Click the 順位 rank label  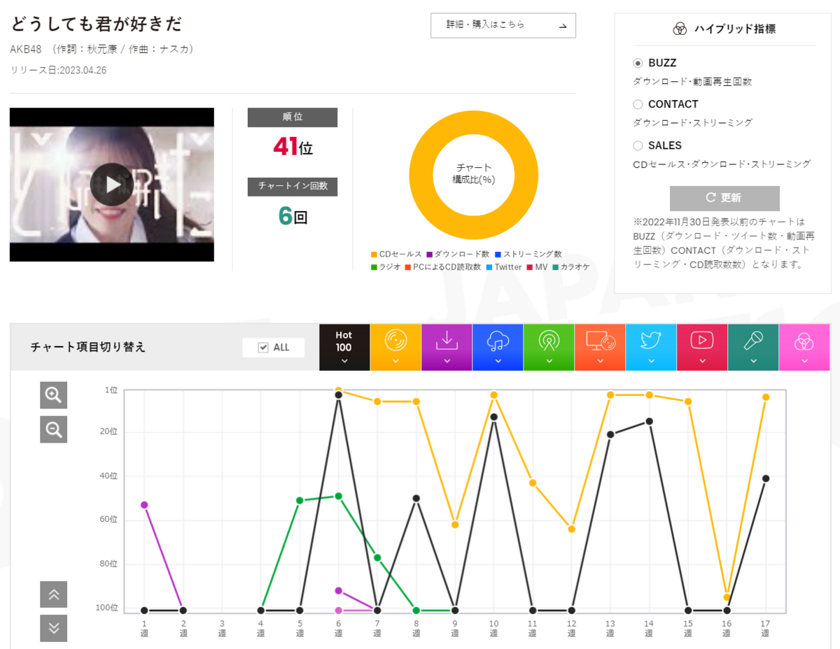293,117
